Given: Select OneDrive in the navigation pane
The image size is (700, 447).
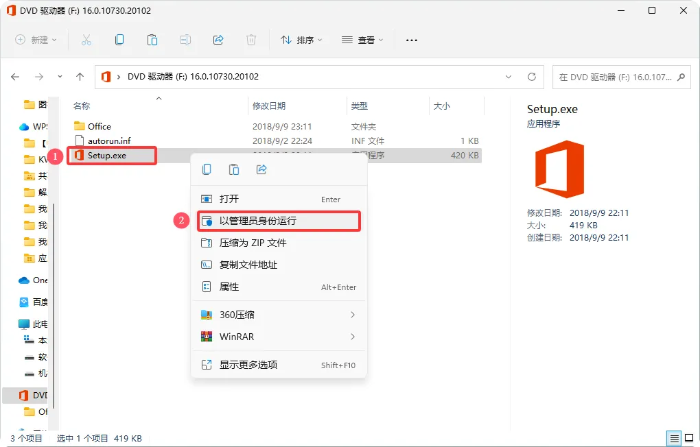Looking at the screenshot, I should pyautogui.click(x=32, y=280).
